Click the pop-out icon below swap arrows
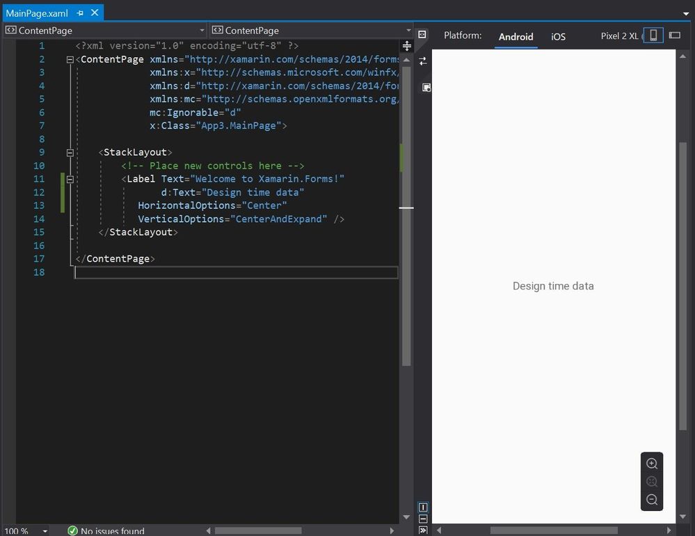This screenshot has width=695, height=536. pos(426,87)
